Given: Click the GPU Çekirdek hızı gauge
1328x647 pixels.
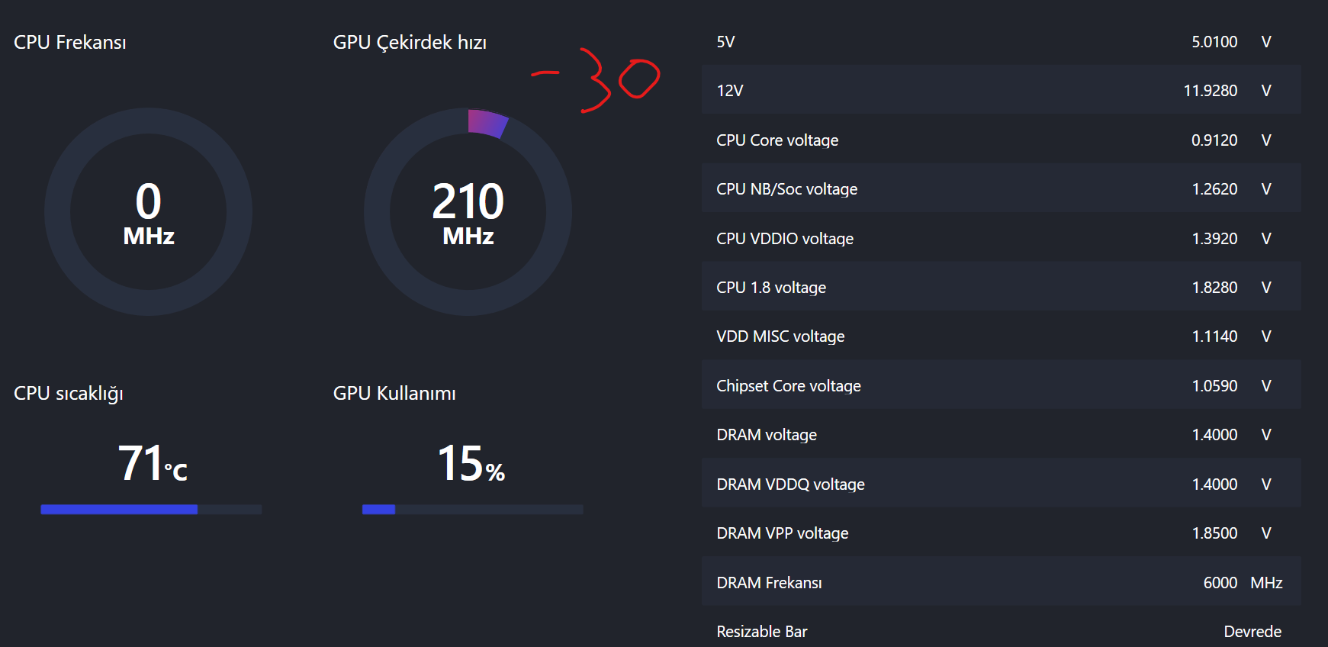Looking at the screenshot, I should point(468,211).
